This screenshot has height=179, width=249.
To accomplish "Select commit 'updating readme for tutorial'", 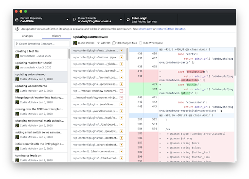I will tap(40, 65).
